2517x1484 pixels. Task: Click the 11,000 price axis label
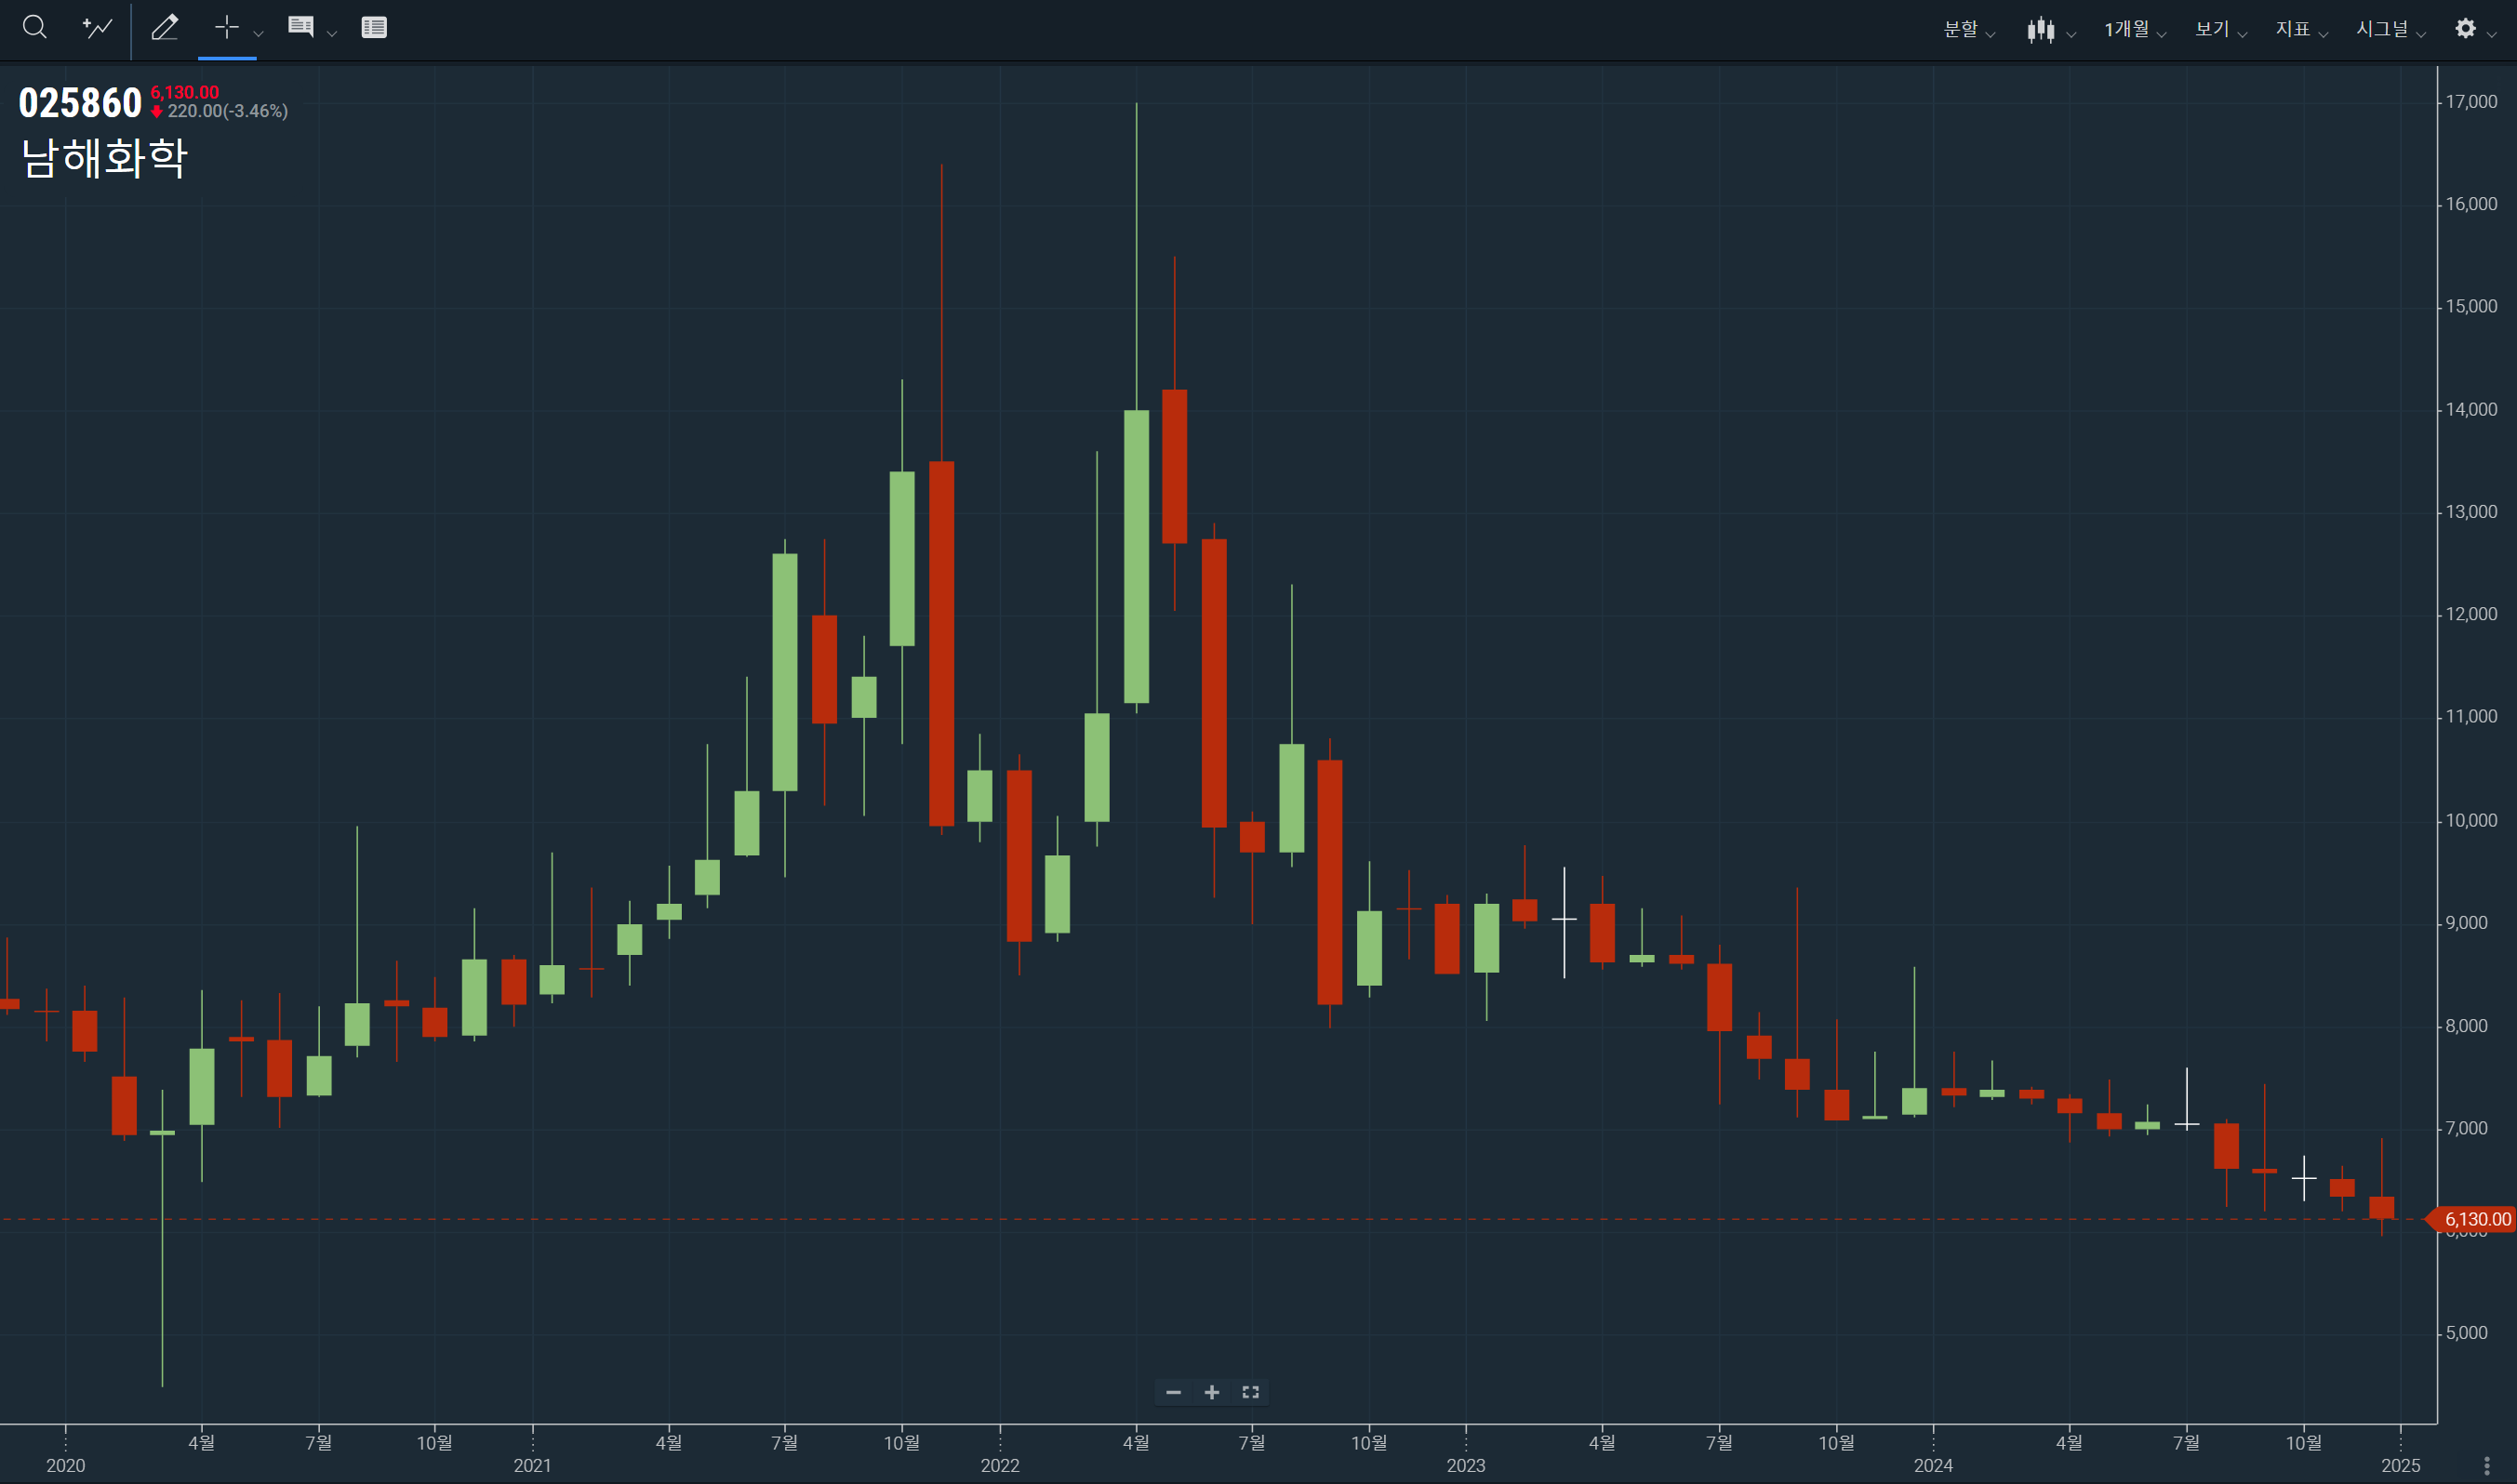tap(2471, 717)
